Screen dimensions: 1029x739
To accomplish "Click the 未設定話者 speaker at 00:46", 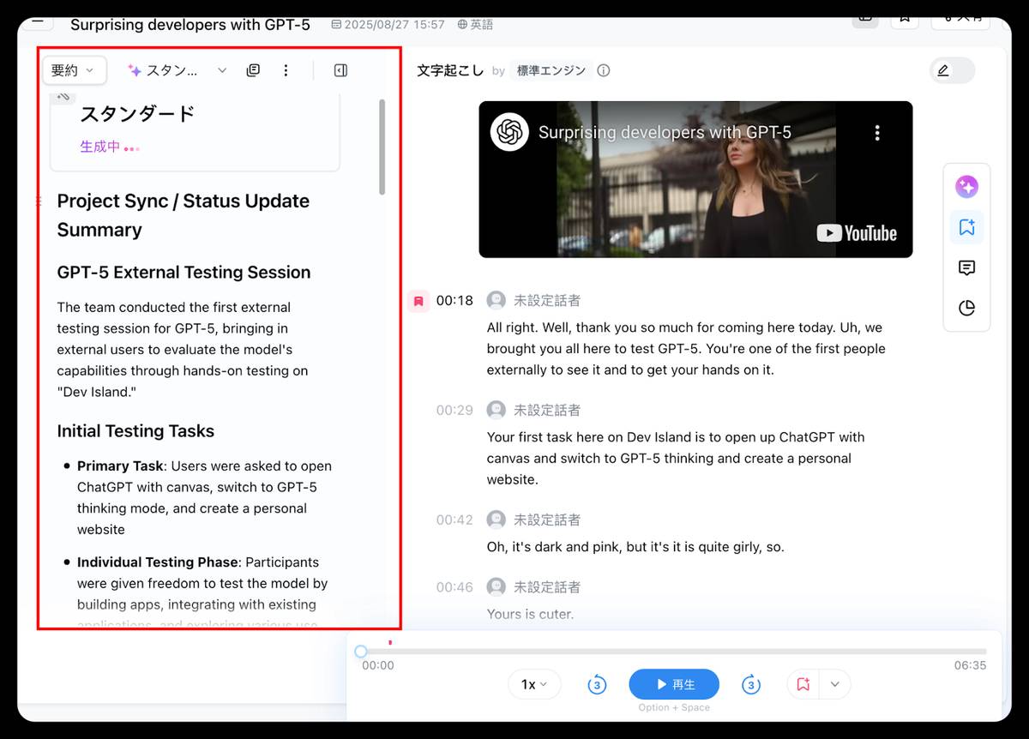I will (547, 587).
